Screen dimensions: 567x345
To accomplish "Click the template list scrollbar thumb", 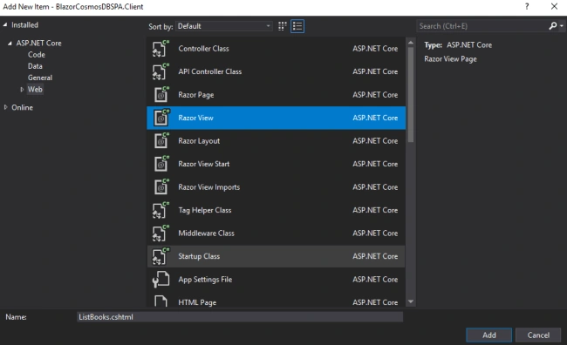I will coord(411,95).
